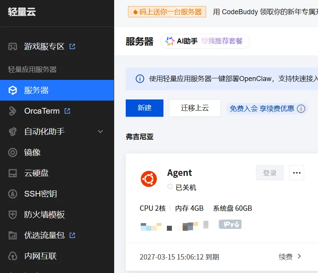Click the 弗吉尼亚 region heading
This screenshot has height=273, width=318.
140,137
